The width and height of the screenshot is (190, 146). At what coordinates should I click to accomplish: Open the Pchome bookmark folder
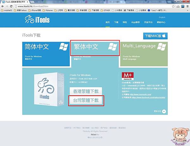[47, 10]
